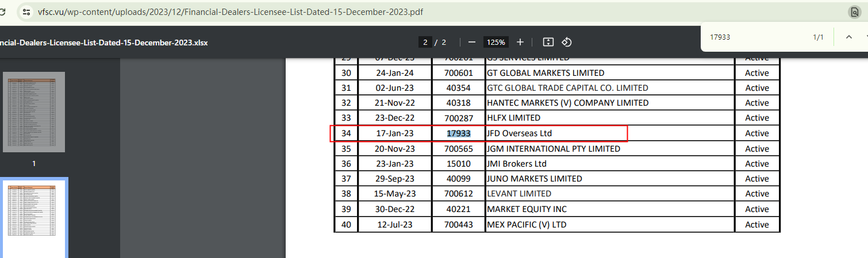Select the page 1 thumbnail
Image resolution: width=868 pixels, height=258 pixels.
pos(34,112)
